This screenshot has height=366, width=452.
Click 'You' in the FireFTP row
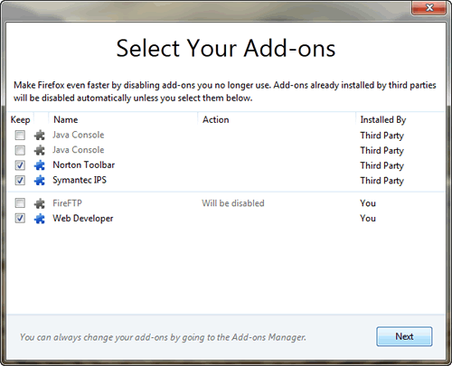[368, 203]
